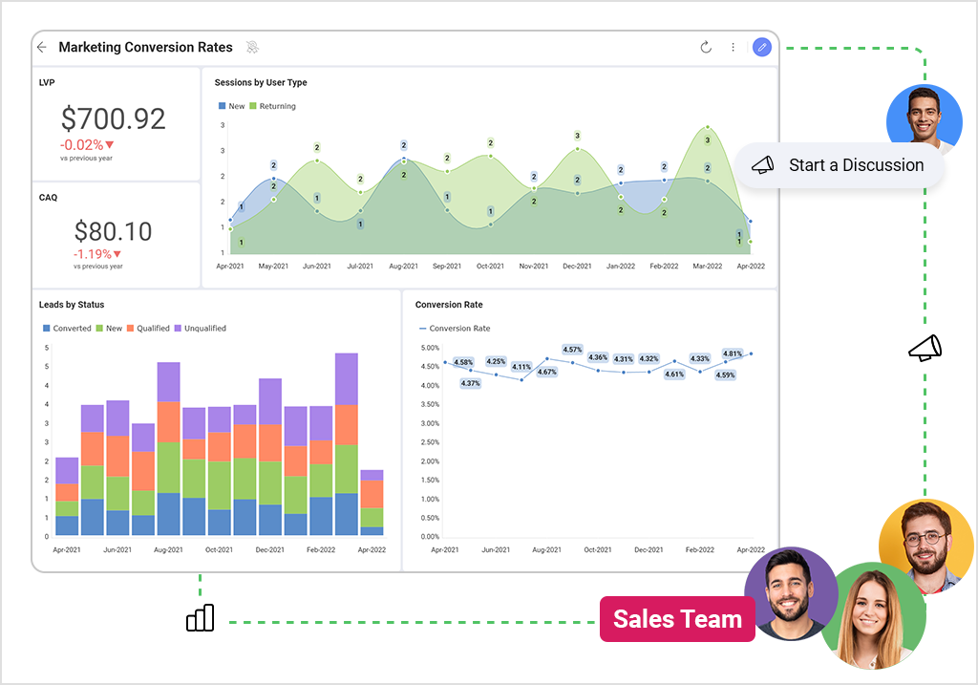
Task: Click the top right user avatar in blue circle
Action: point(924,120)
